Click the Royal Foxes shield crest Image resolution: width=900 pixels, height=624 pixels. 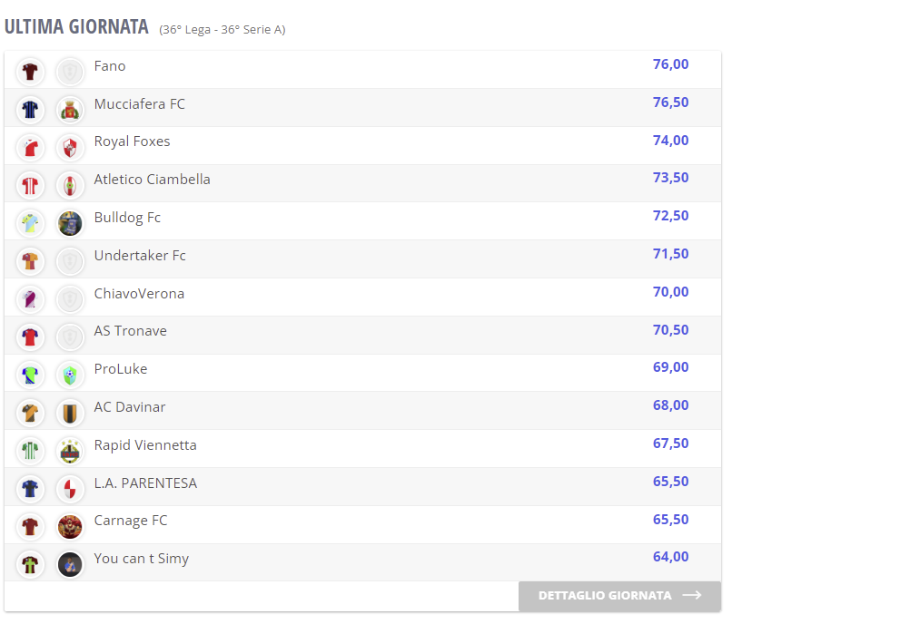pyautogui.click(x=70, y=148)
